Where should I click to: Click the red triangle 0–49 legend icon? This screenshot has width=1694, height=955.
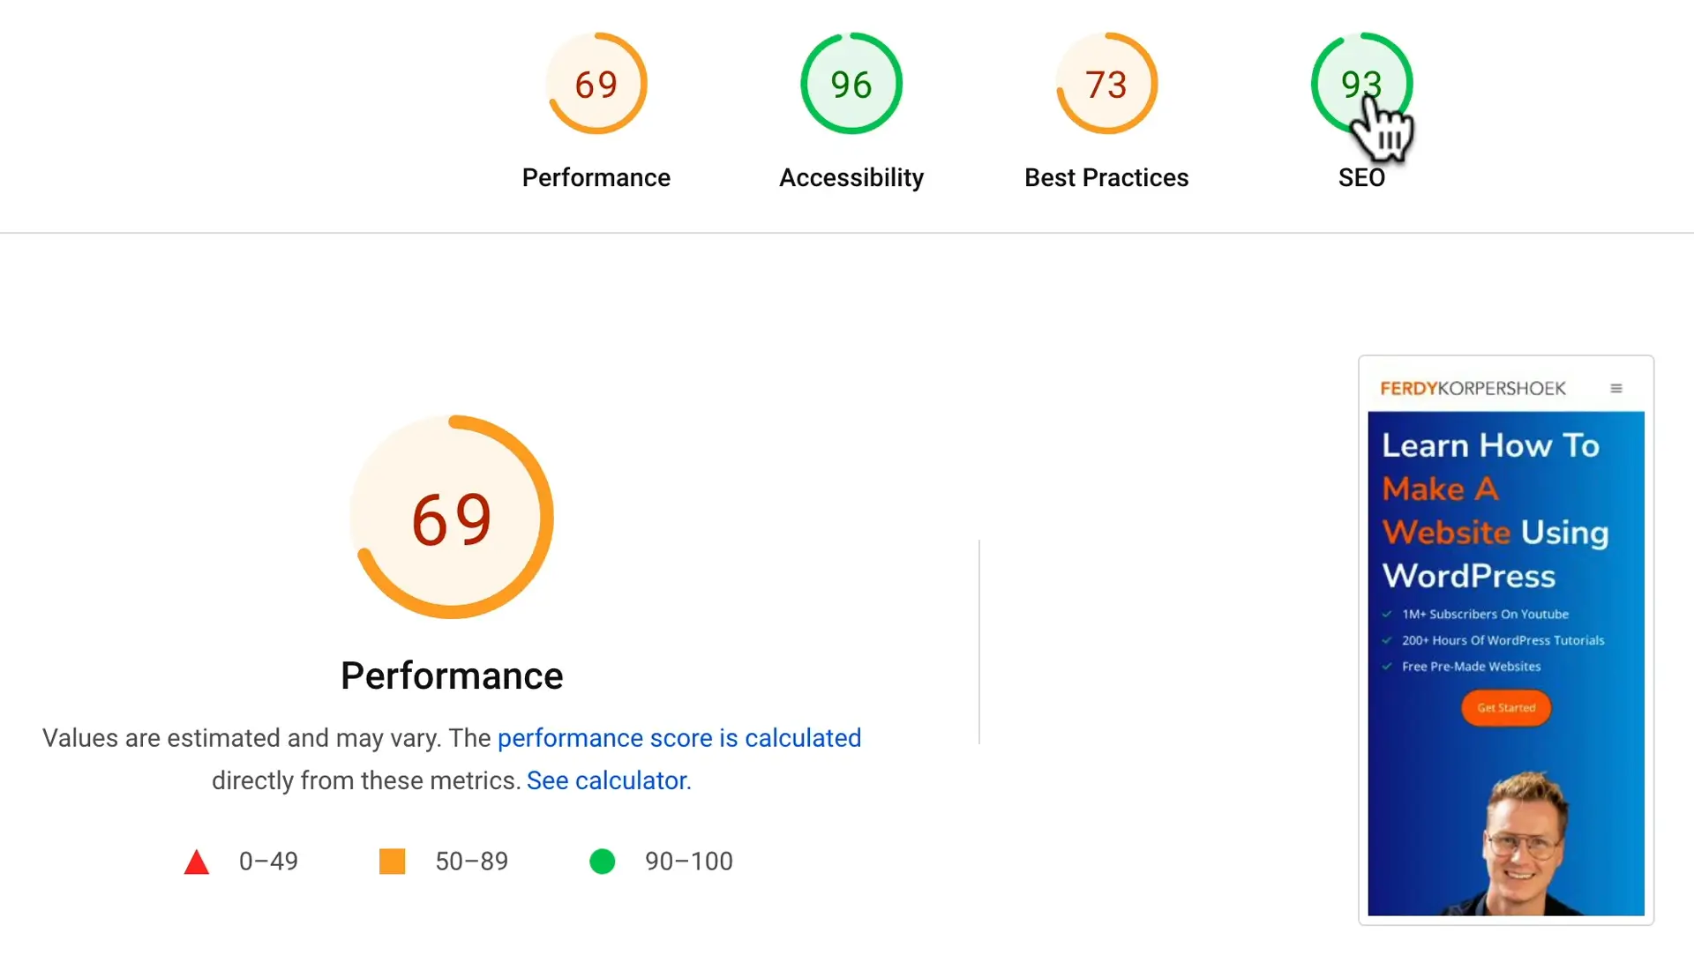(197, 862)
